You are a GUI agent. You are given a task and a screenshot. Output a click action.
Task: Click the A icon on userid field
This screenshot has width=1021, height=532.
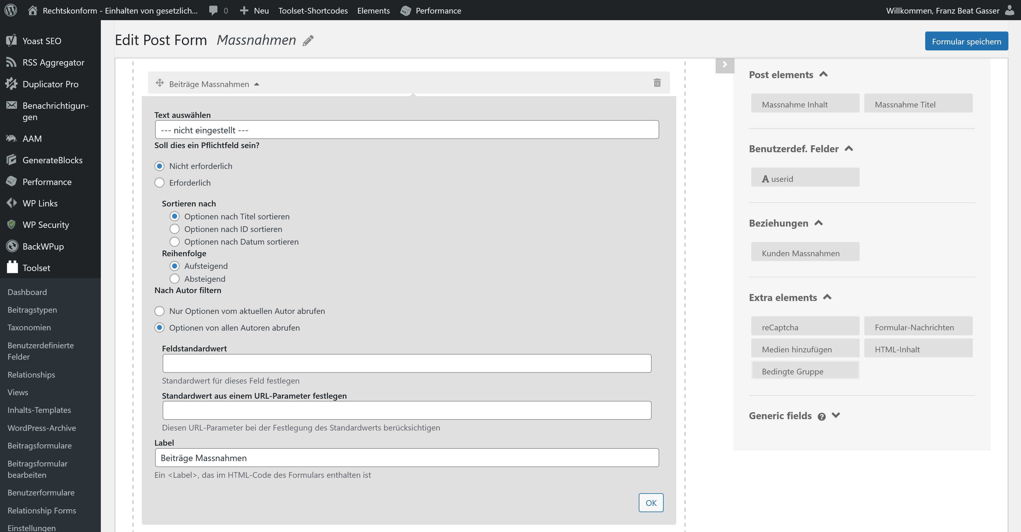[x=765, y=179]
